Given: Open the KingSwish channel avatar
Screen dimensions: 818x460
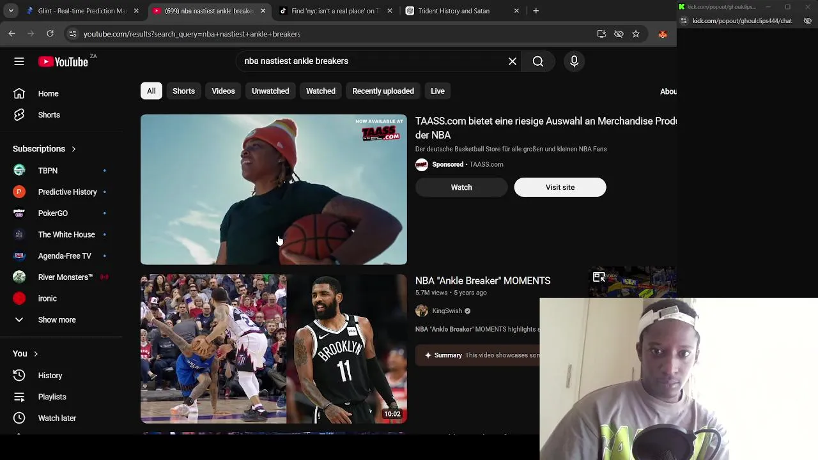Looking at the screenshot, I should [x=422, y=311].
